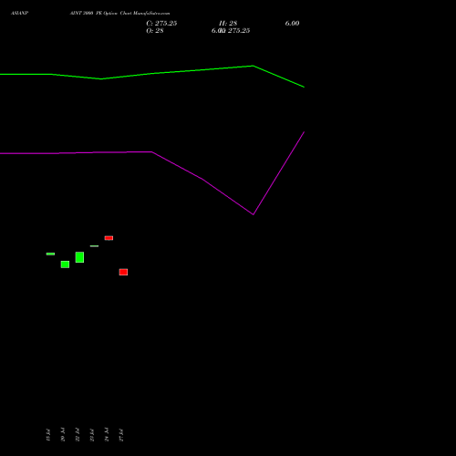The height and width of the screenshot is (456, 456).
Task: Select the red candle above '24 Jul'
Action: click(x=109, y=238)
